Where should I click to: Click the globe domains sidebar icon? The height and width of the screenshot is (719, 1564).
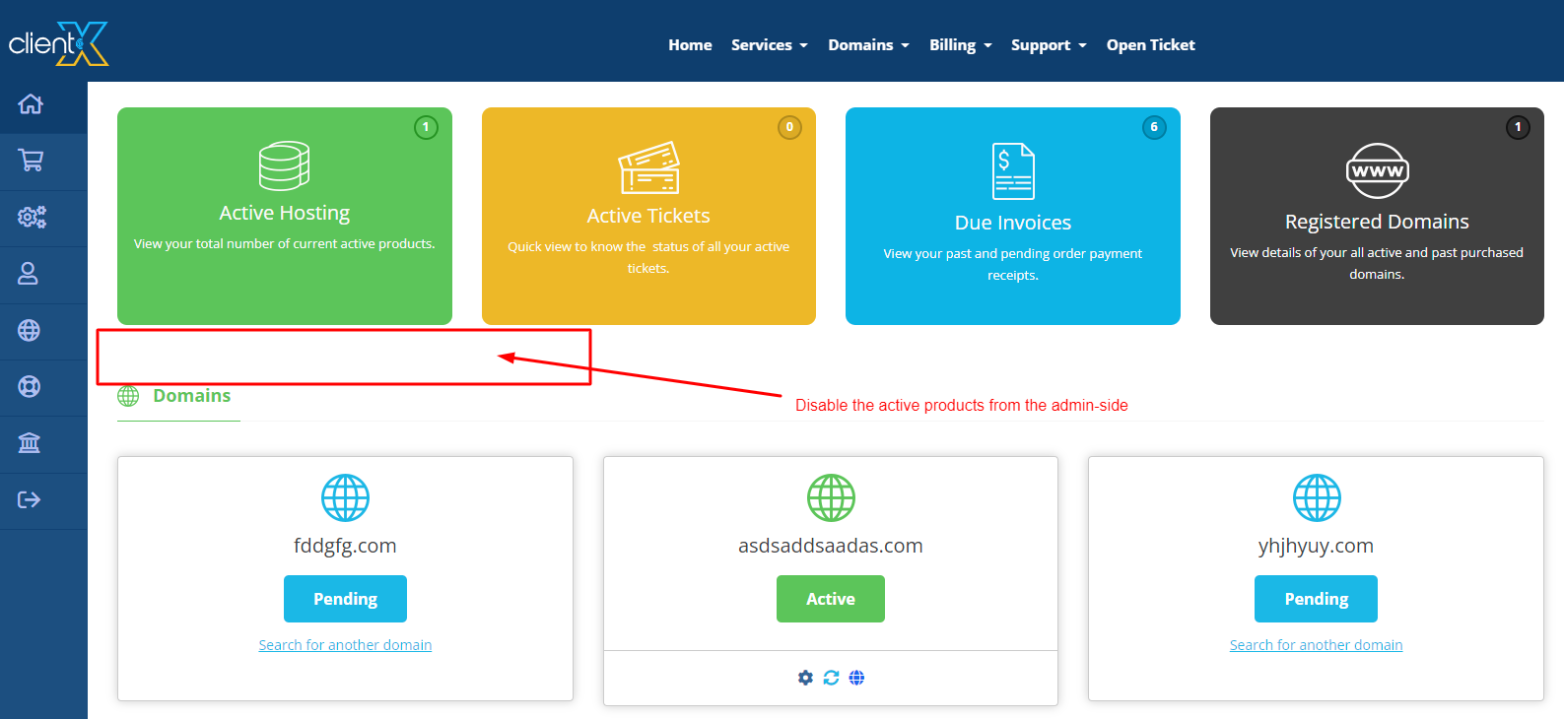pyautogui.click(x=30, y=330)
